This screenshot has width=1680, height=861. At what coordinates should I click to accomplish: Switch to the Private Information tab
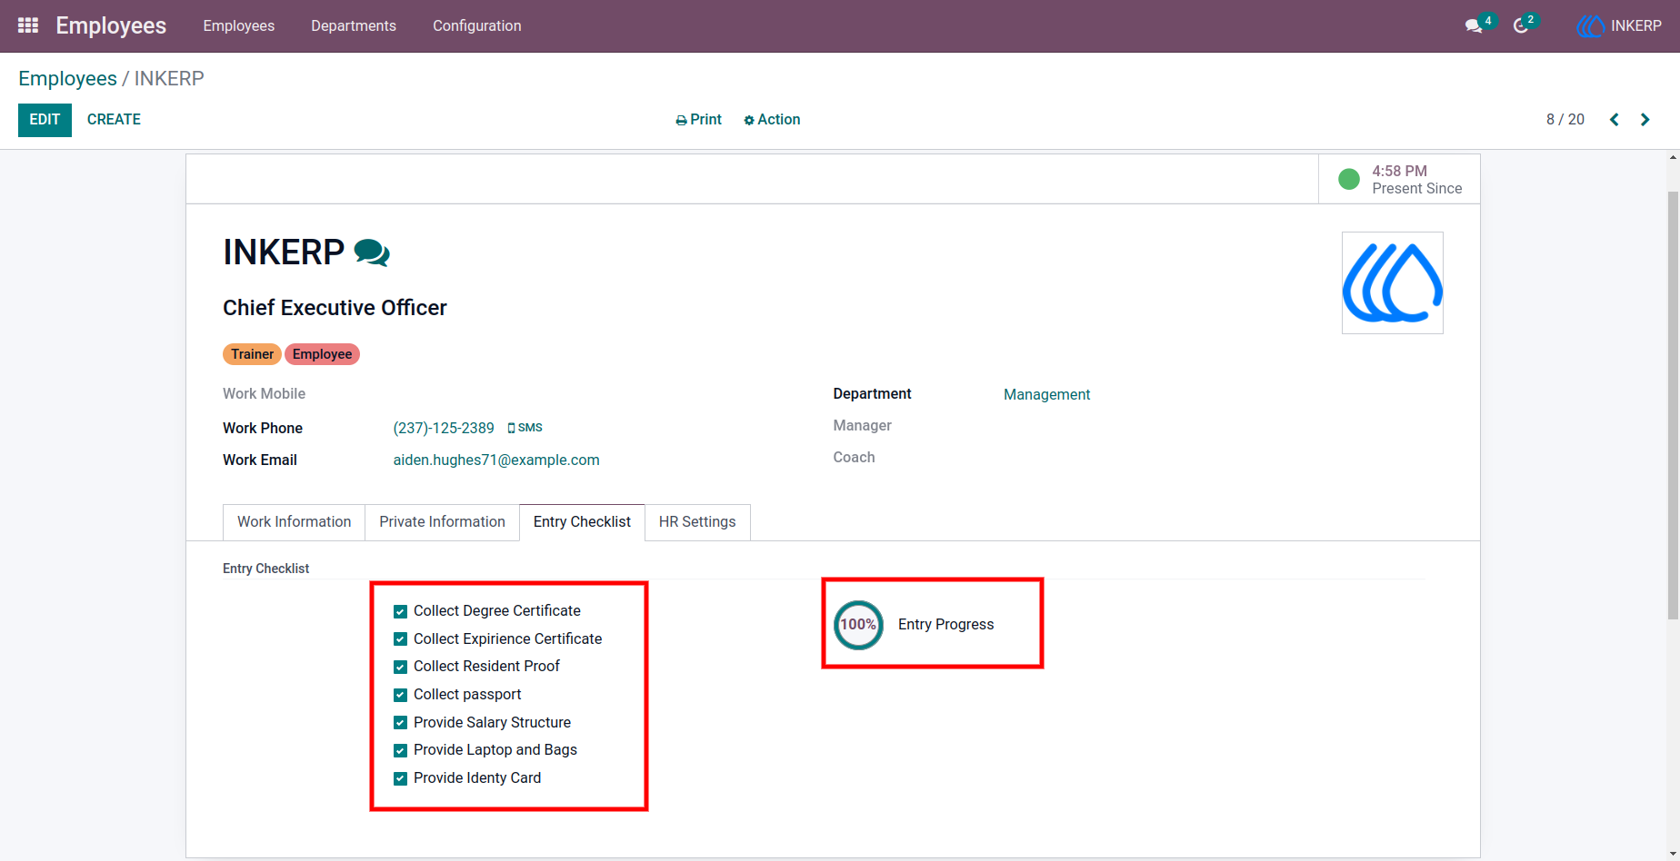[x=443, y=522]
